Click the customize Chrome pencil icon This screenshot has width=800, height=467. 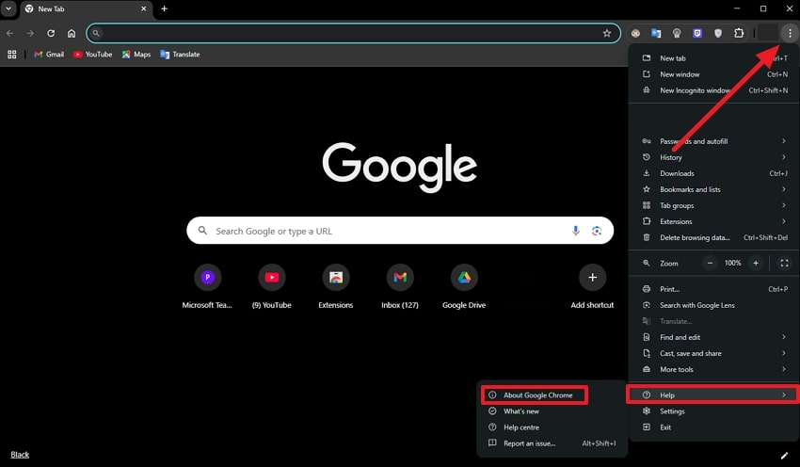784,456
